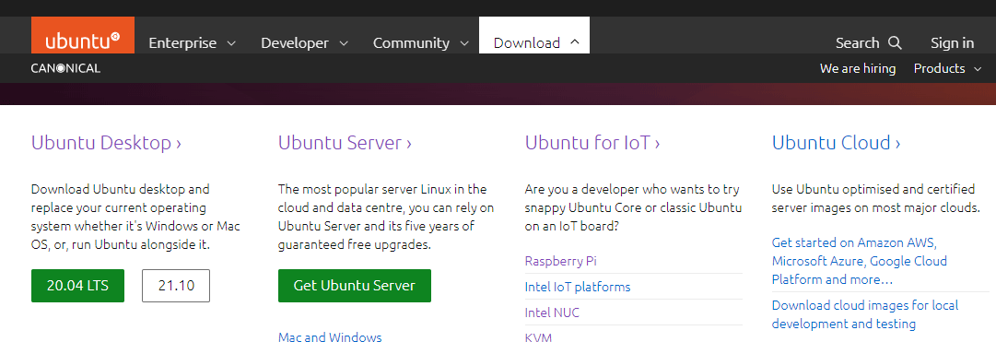Collapse the Download menu chevron
The image size is (996, 342).
pos(575,42)
